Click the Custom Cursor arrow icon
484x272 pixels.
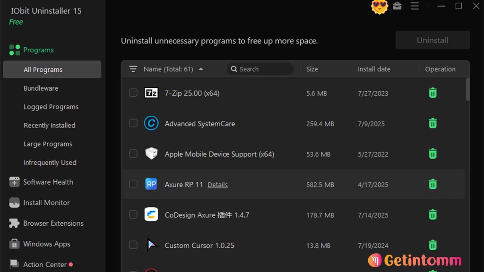(x=151, y=245)
